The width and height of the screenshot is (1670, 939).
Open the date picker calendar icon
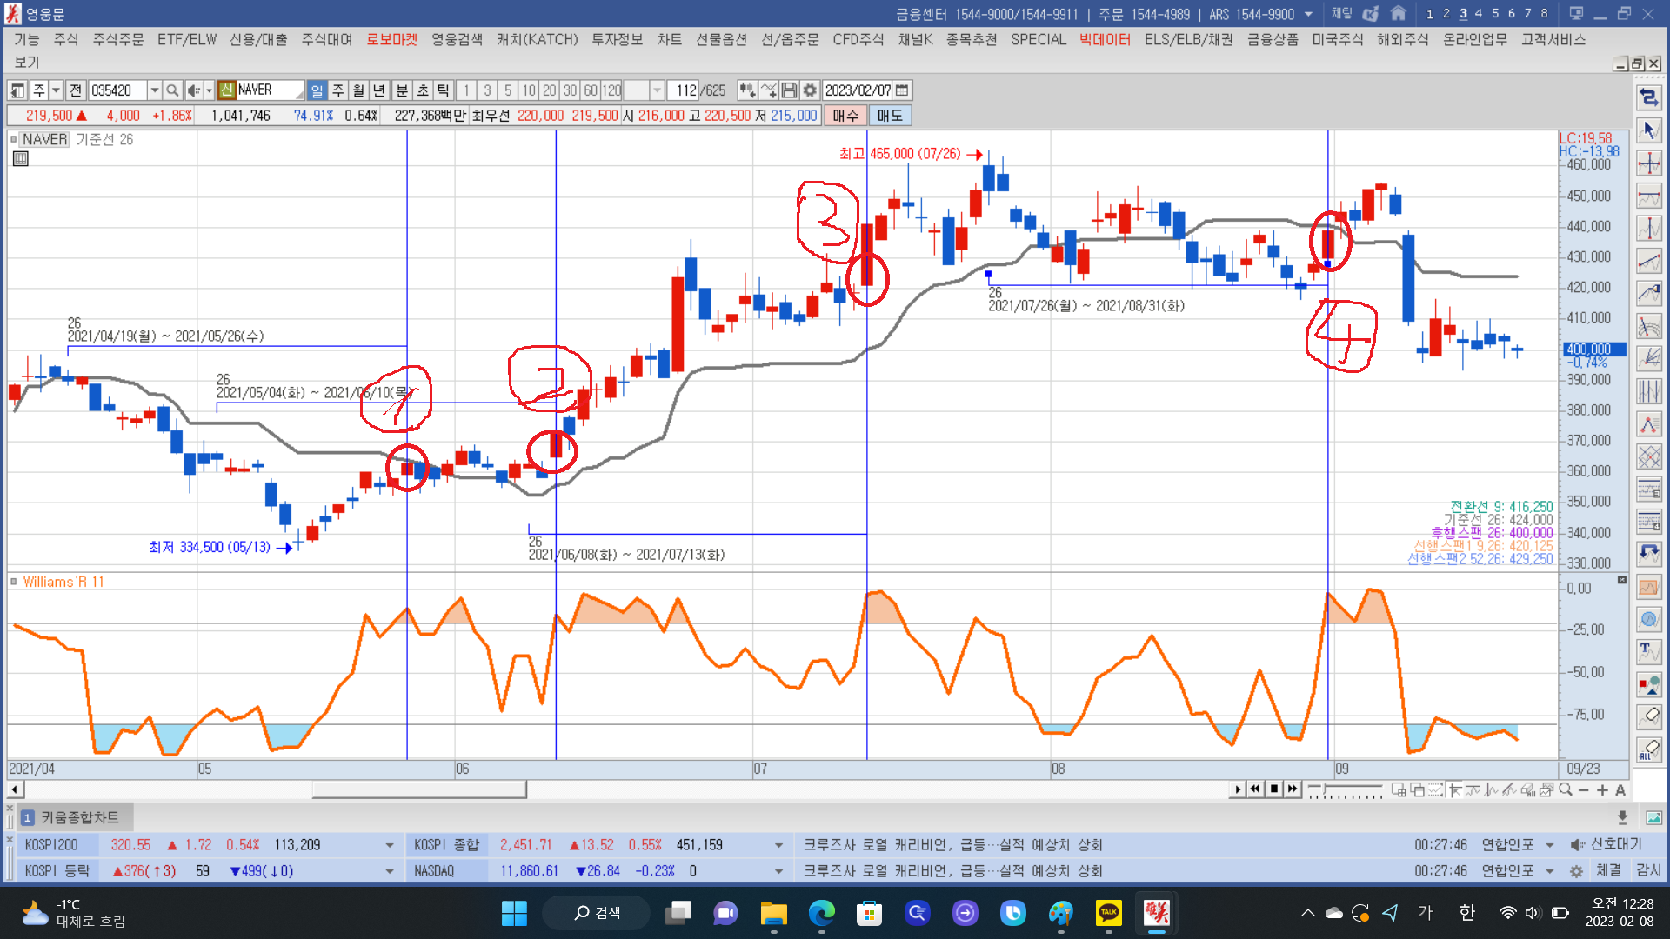tap(902, 90)
